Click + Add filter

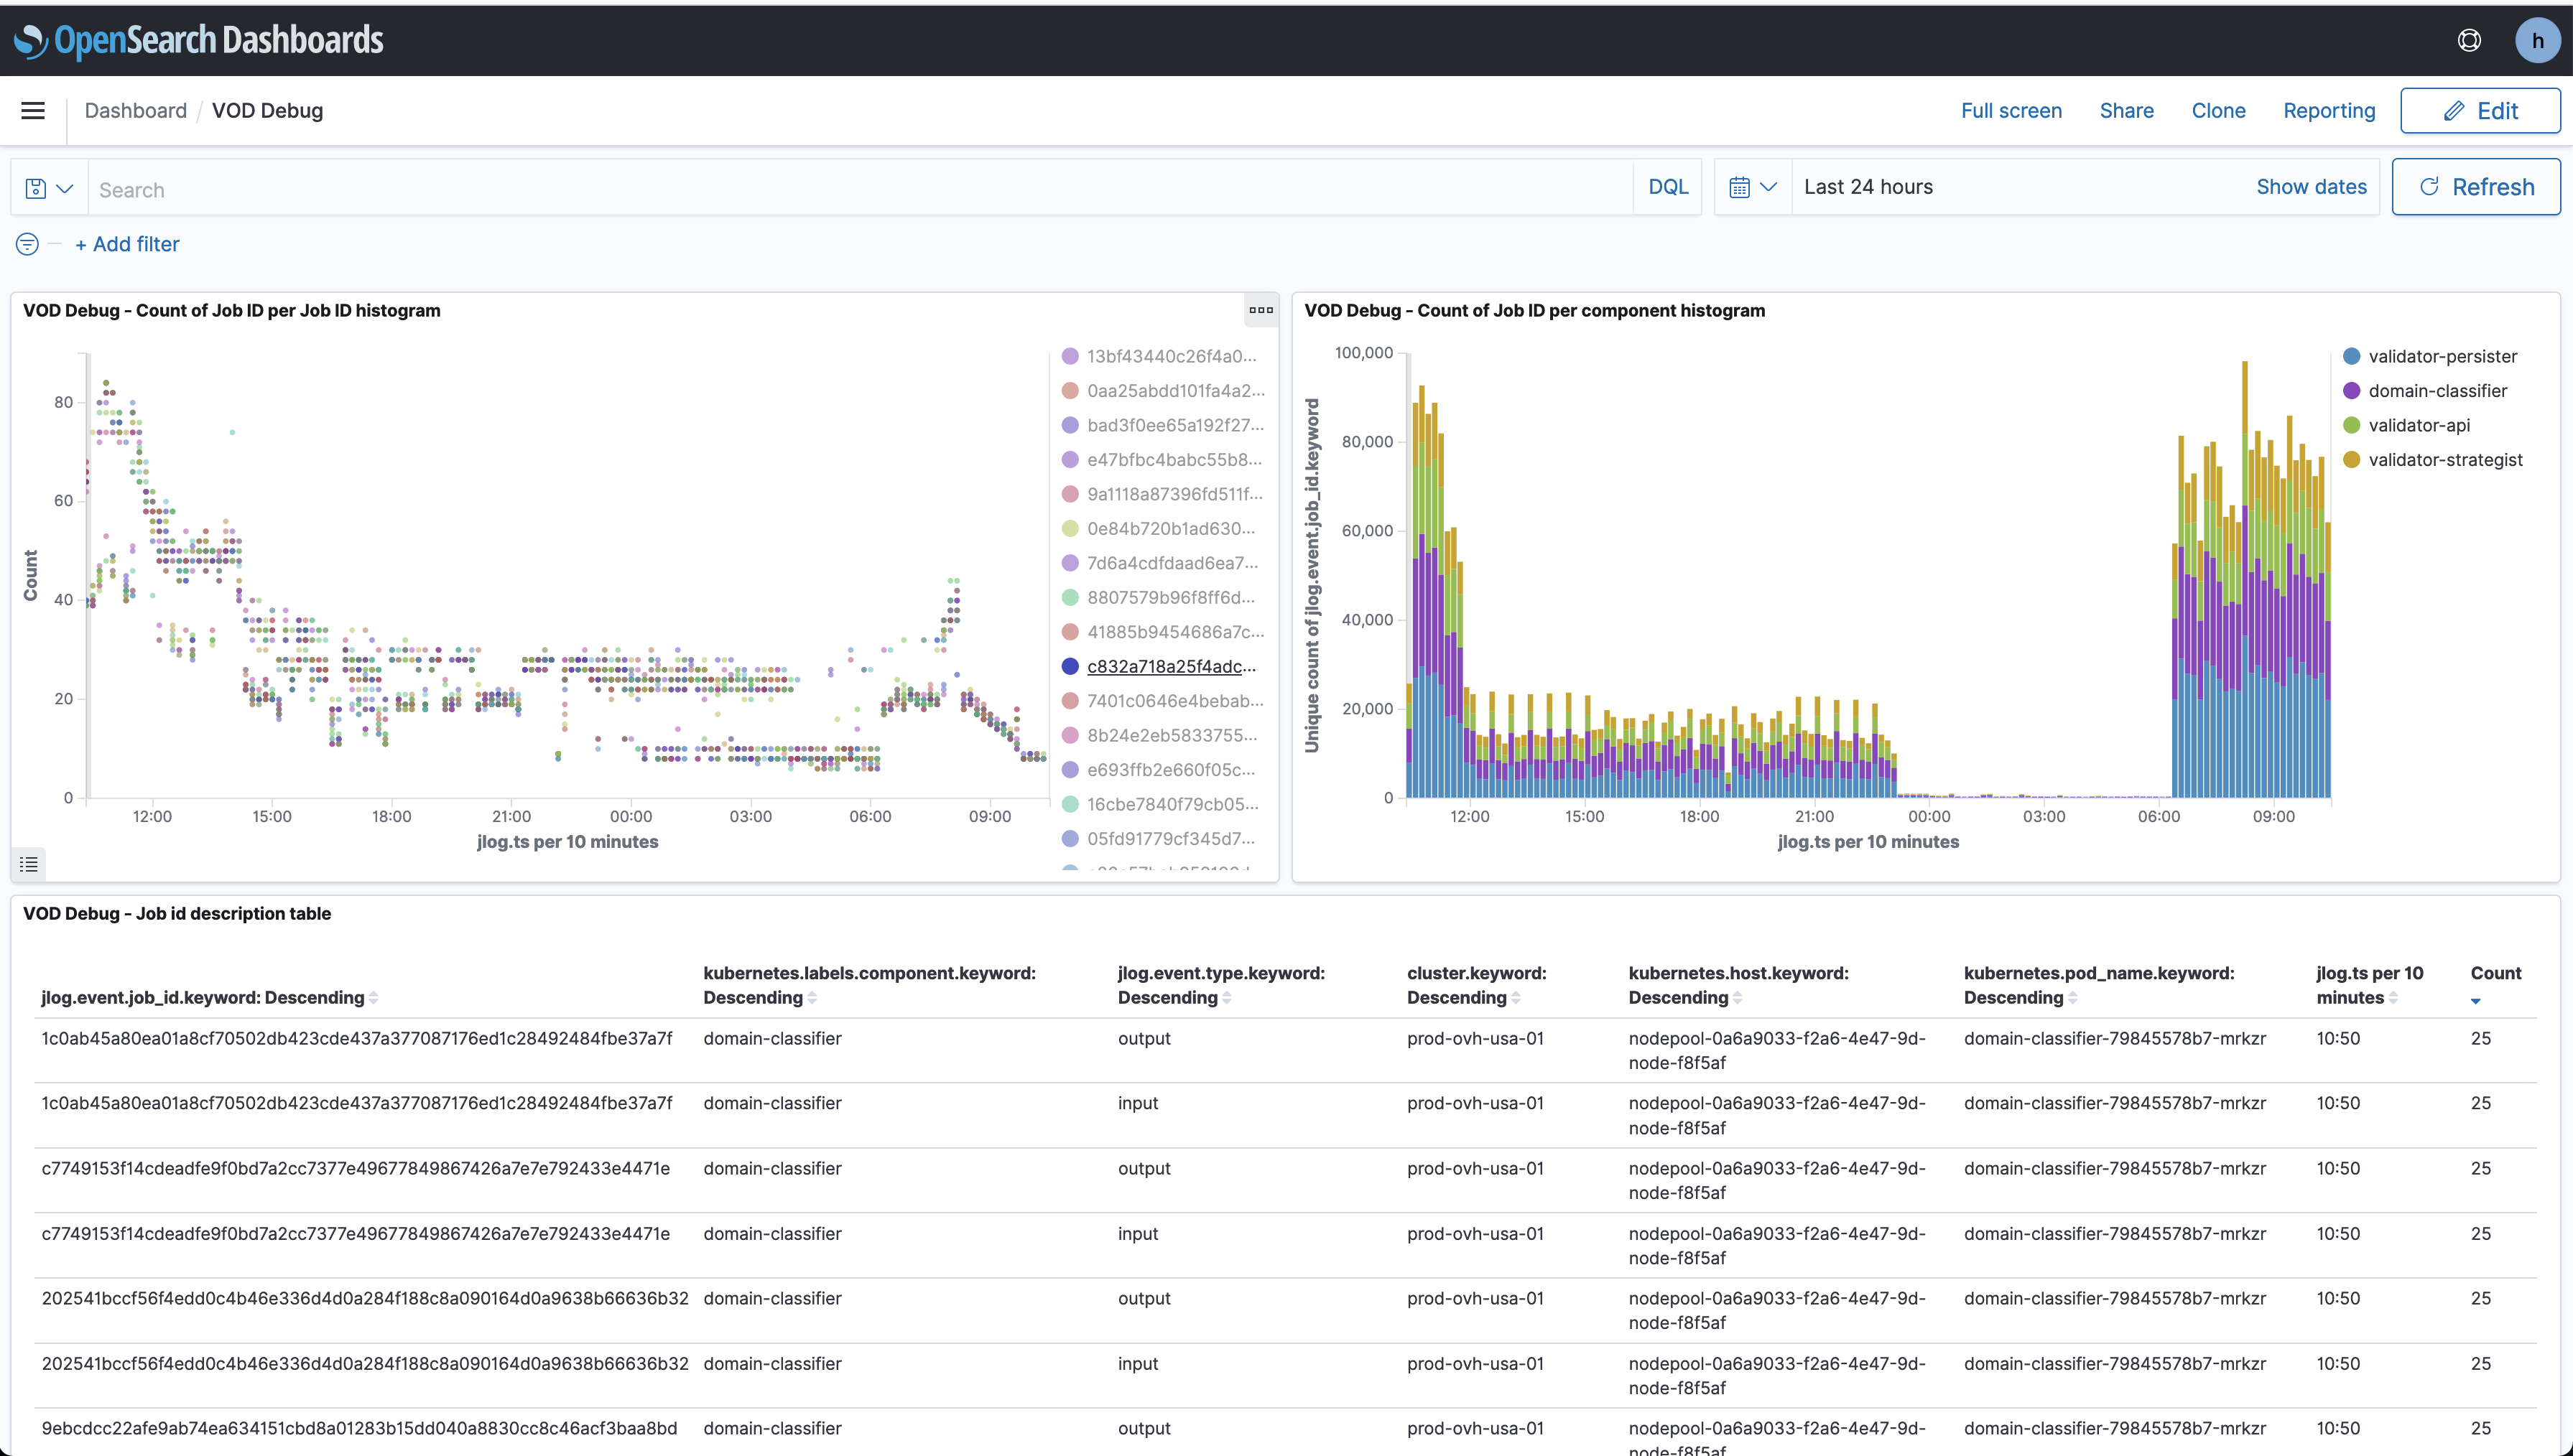pos(127,244)
